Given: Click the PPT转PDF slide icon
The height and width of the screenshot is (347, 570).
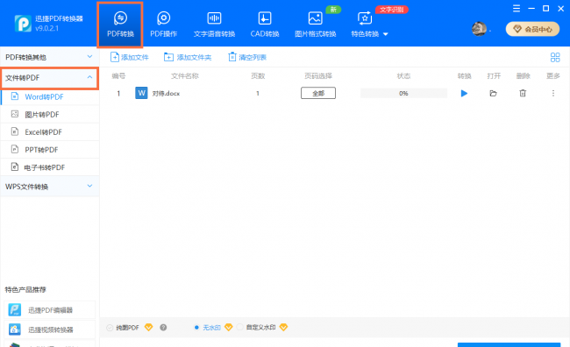Looking at the screenshot, I should coord(15,149).
